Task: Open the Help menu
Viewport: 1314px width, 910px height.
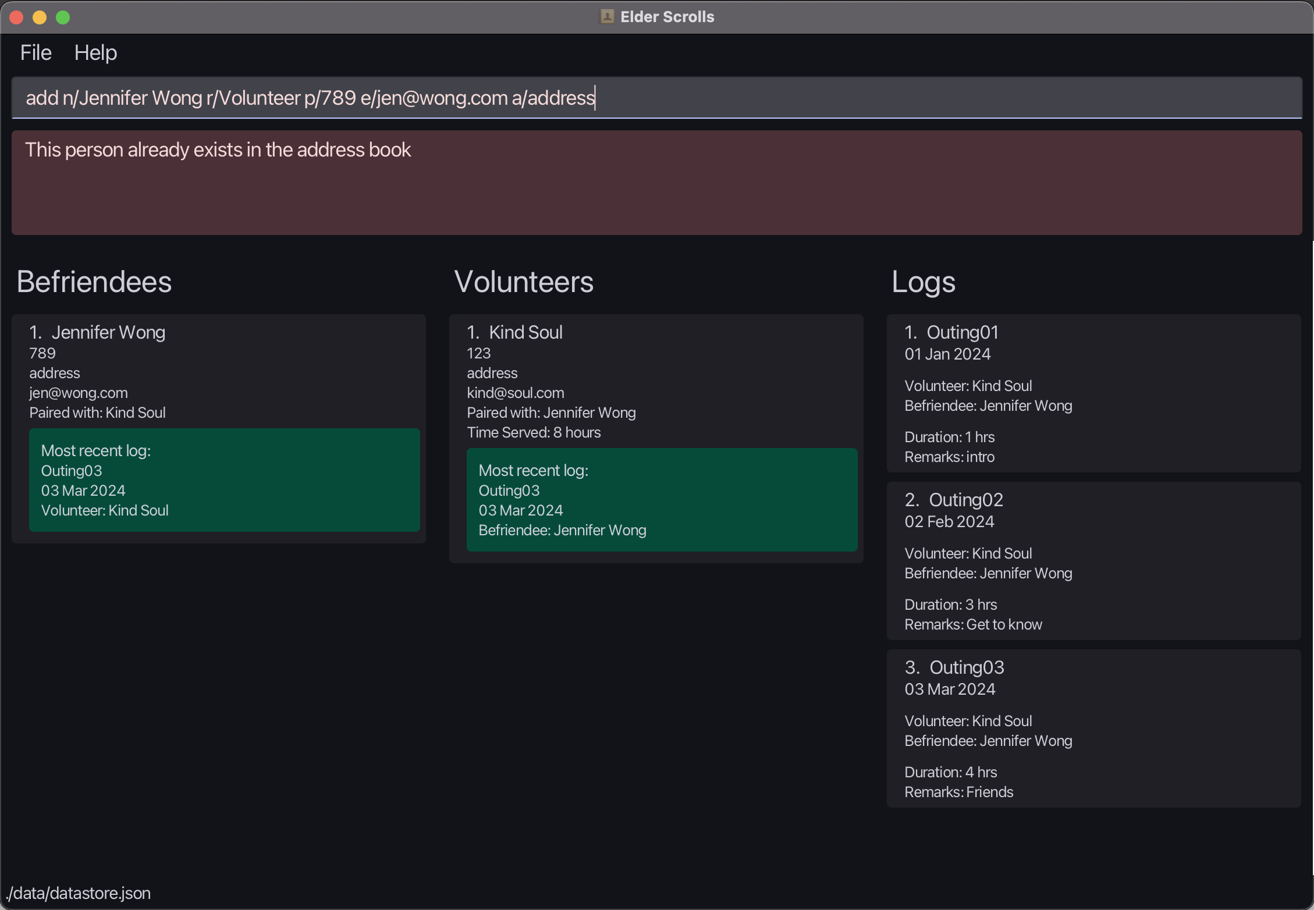Action: pos(95,53)
